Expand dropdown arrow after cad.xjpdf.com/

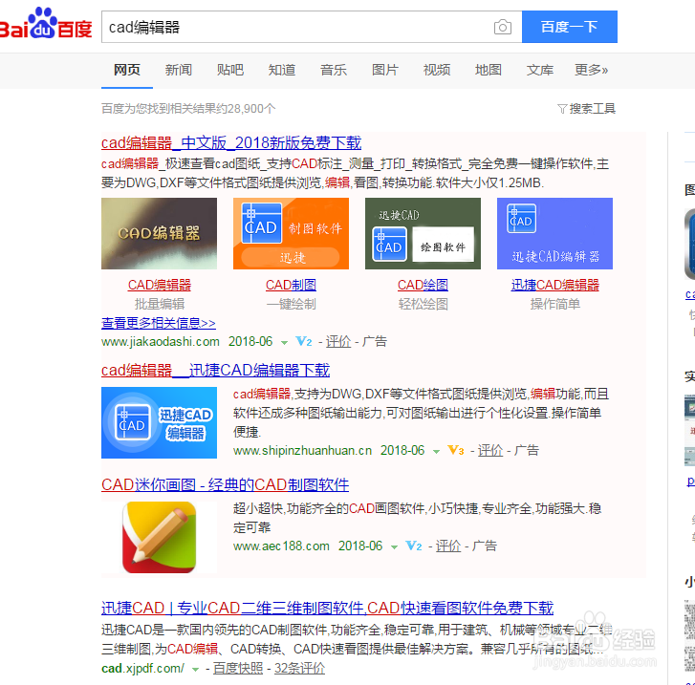195,669
